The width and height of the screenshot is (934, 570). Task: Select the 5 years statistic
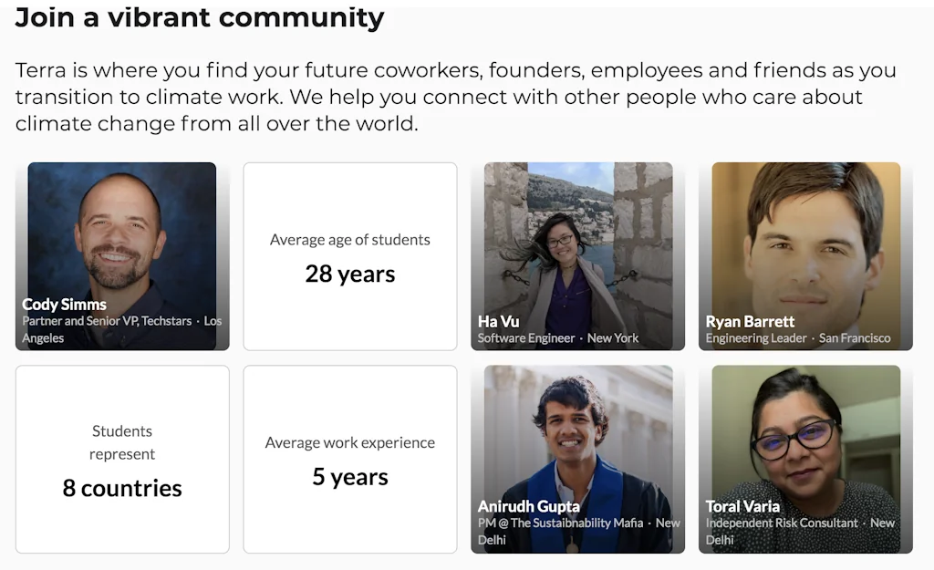pyautogui.click(x=350, y=477)
